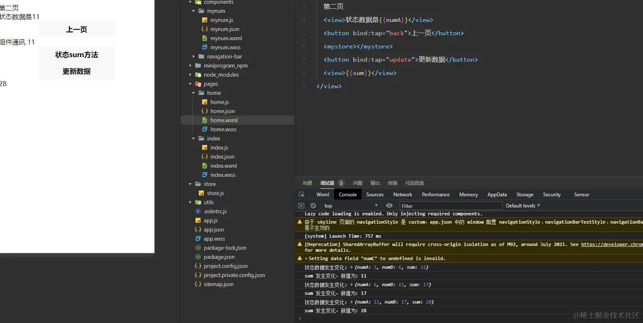This screenshot has width=643, height=323.
Task: Open project.config.json
Action: [x=226, y=266]
